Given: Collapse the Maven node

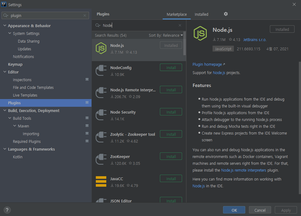Looking at the screenshot, I should [x=14, y=126].
